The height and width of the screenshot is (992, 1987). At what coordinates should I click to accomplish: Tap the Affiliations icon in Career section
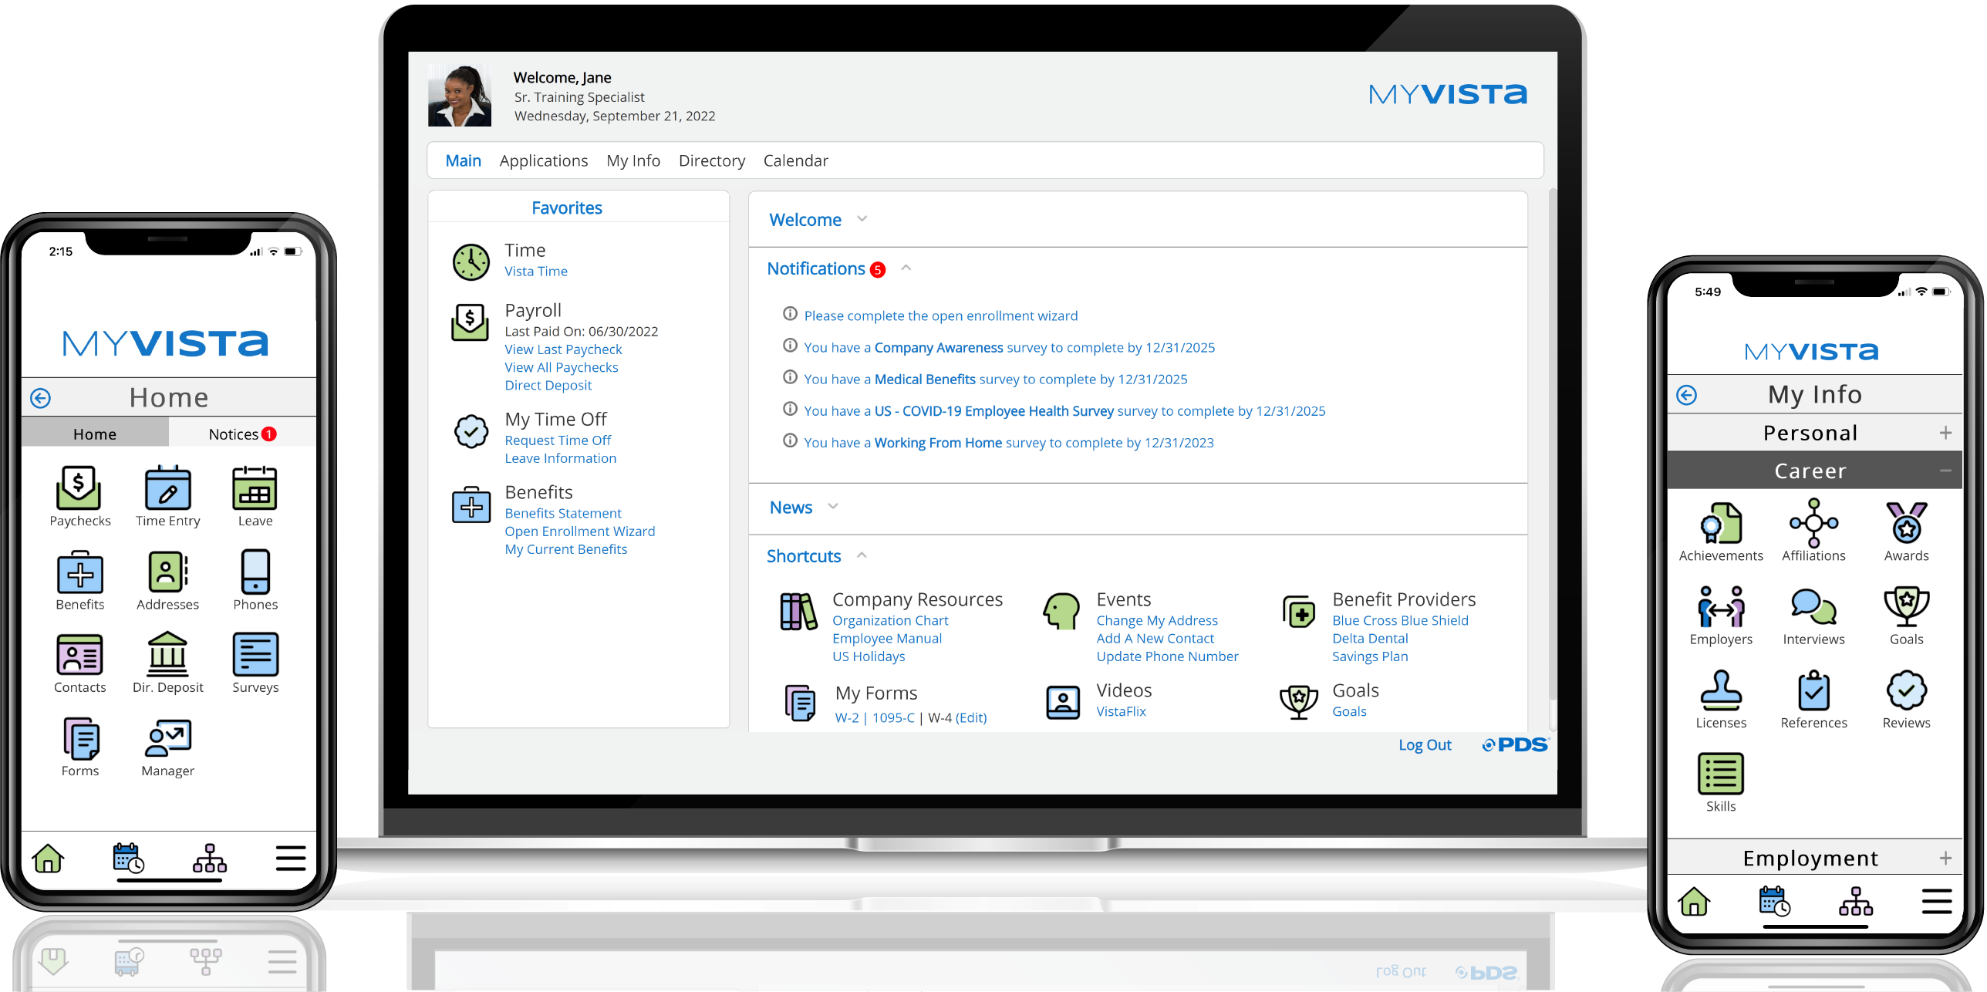click(1813, 523)
